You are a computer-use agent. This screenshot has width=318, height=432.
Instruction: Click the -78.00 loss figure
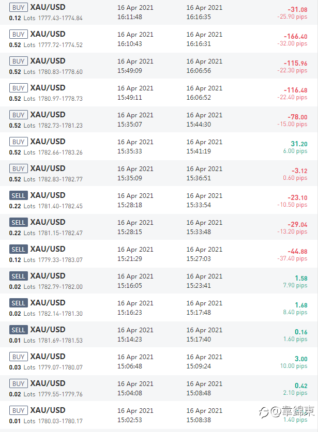[x=297, y=117]
